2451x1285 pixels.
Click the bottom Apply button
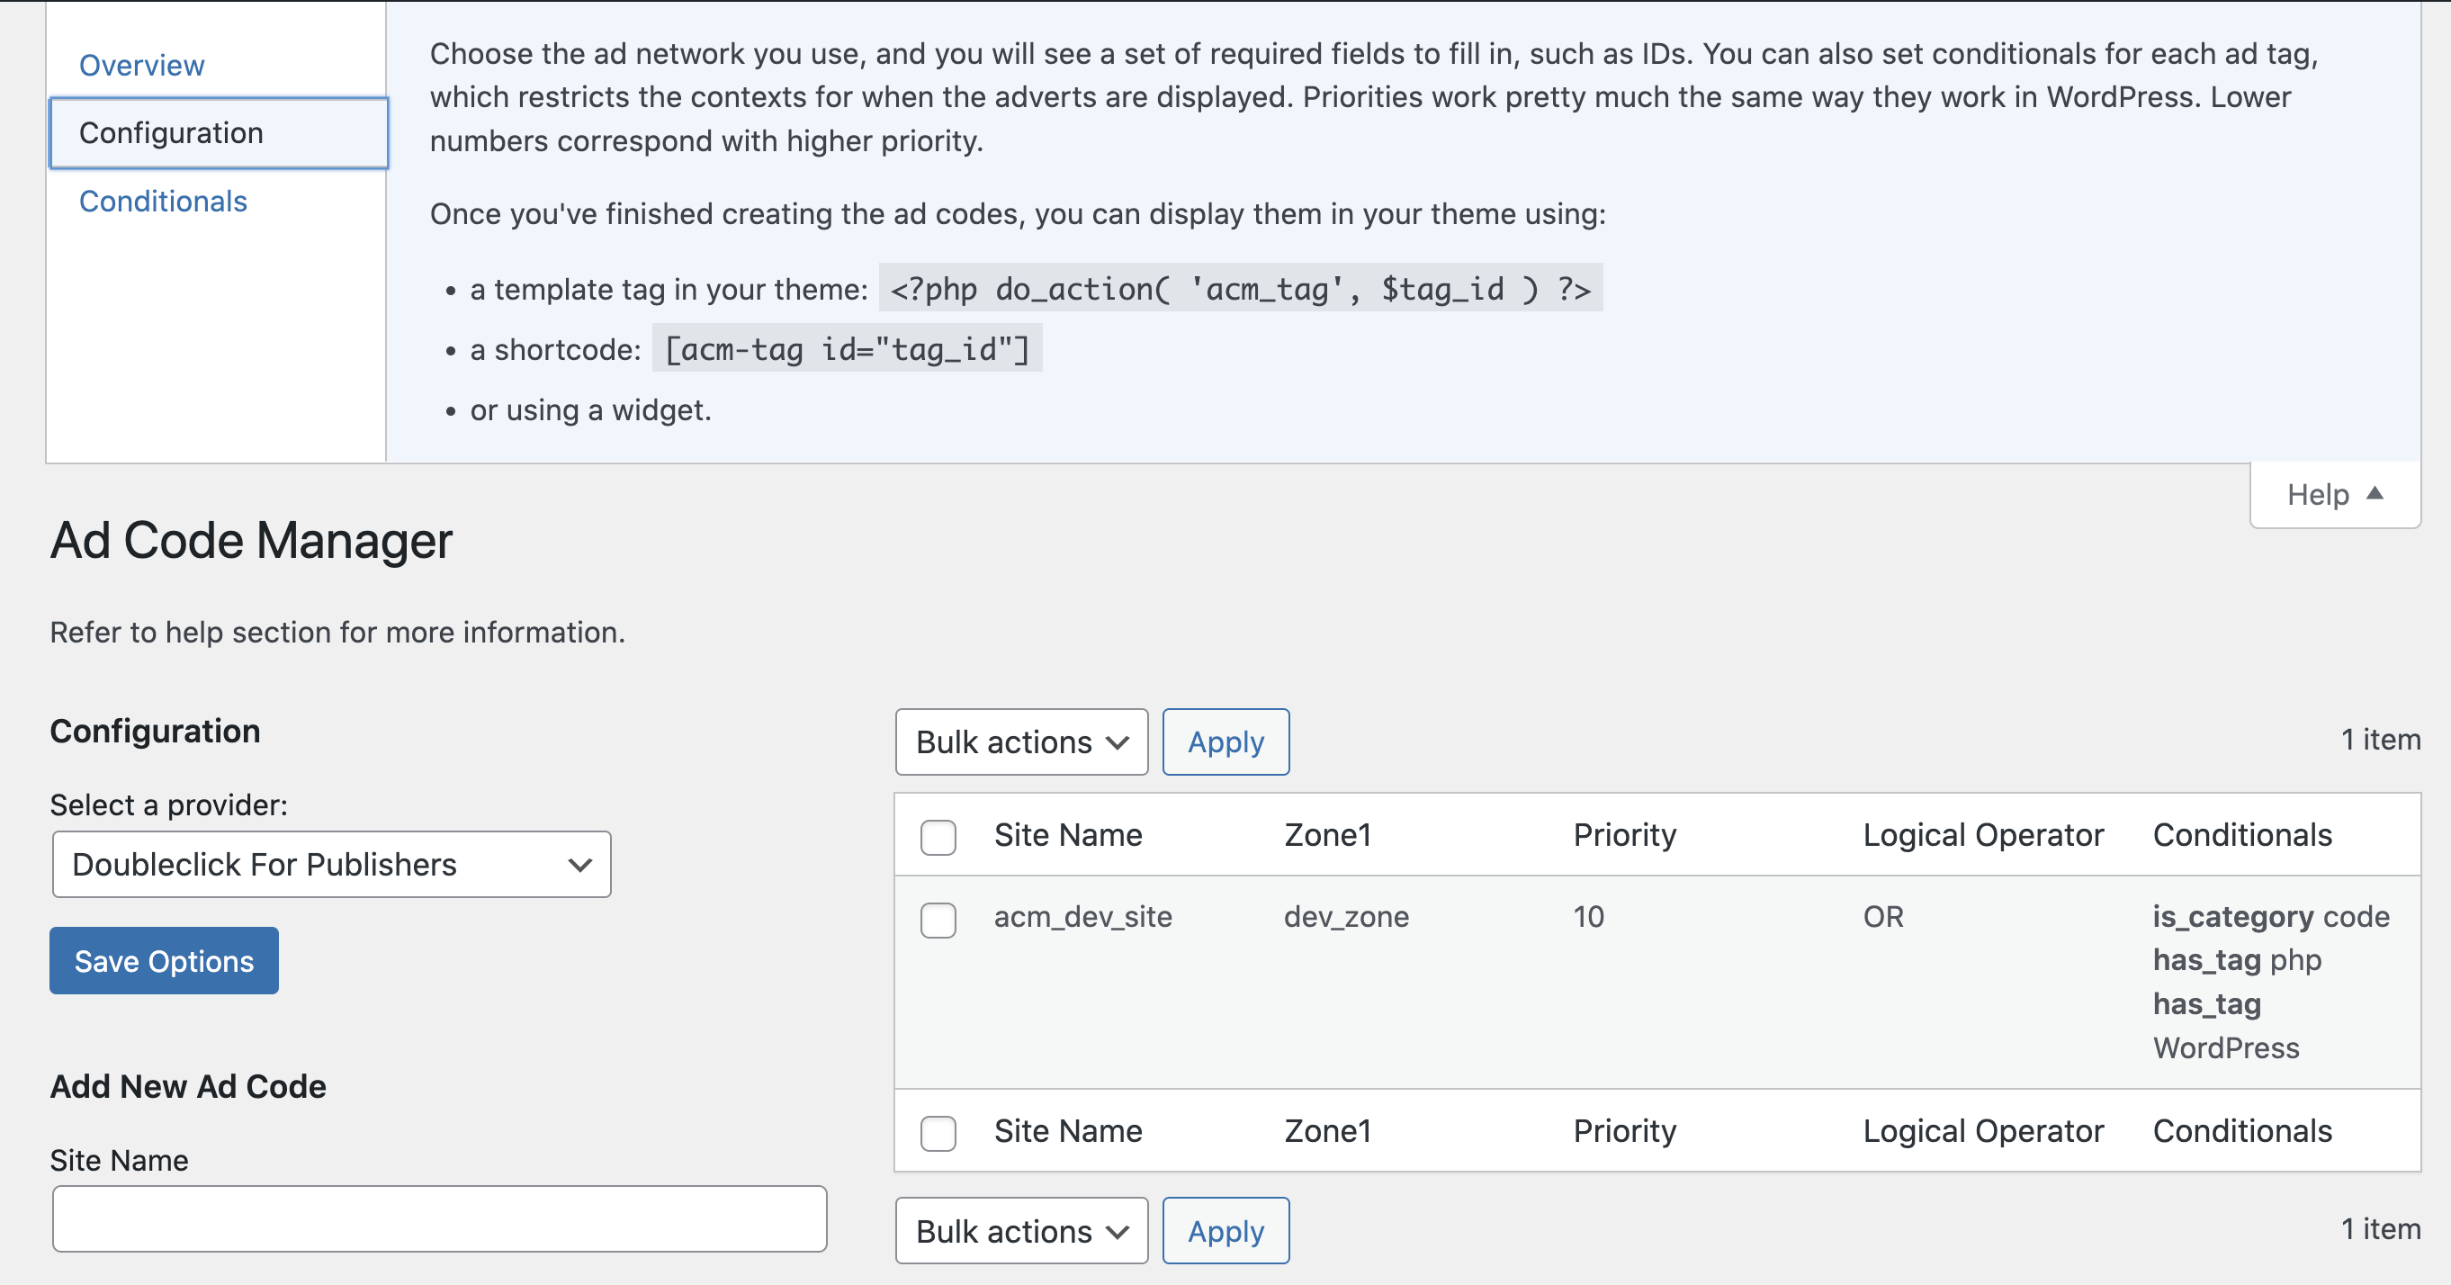point(1225,1231)
